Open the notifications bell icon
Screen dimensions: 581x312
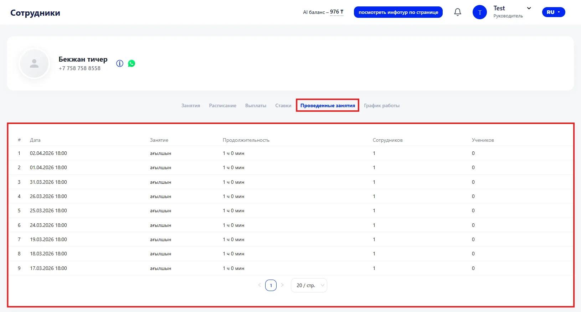pyautogui.click(x=458, y=12)
